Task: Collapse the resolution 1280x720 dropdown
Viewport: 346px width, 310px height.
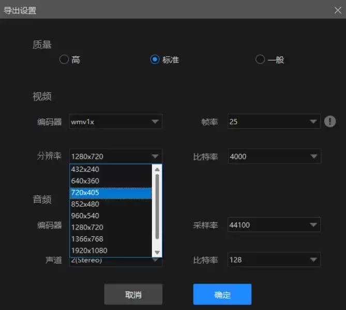Action: pos(116,156)
